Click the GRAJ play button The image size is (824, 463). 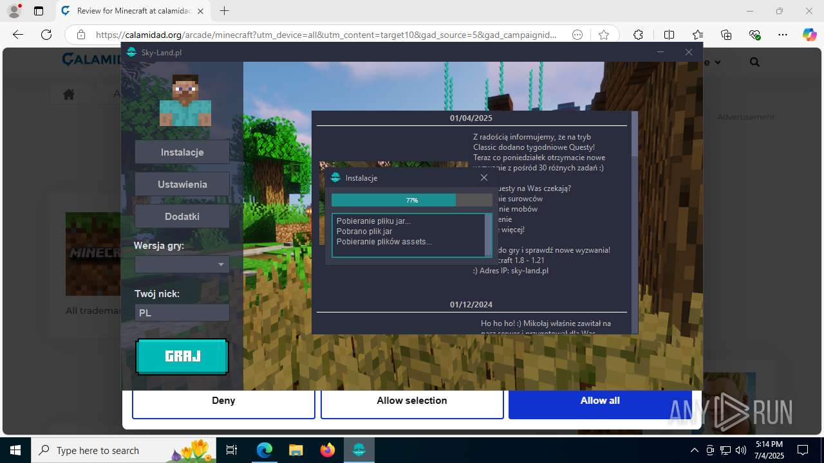point(182,356)
